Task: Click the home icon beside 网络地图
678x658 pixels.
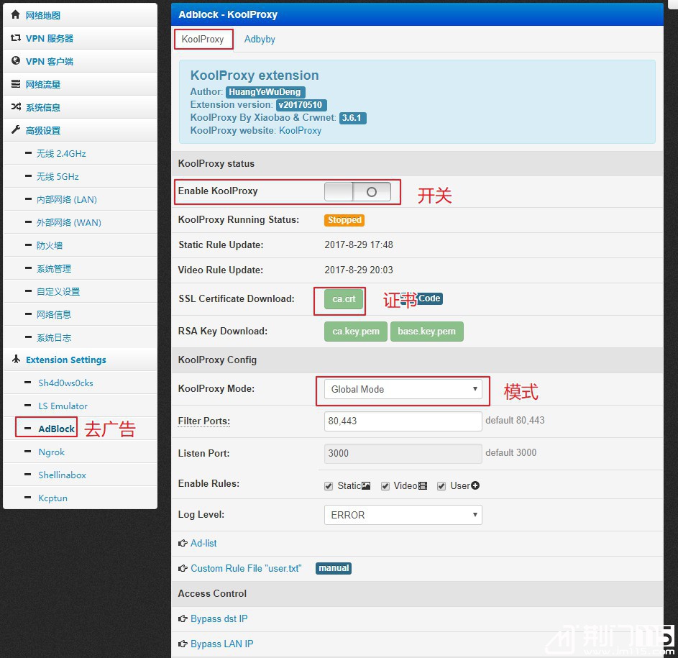Action: pos(16,14)
